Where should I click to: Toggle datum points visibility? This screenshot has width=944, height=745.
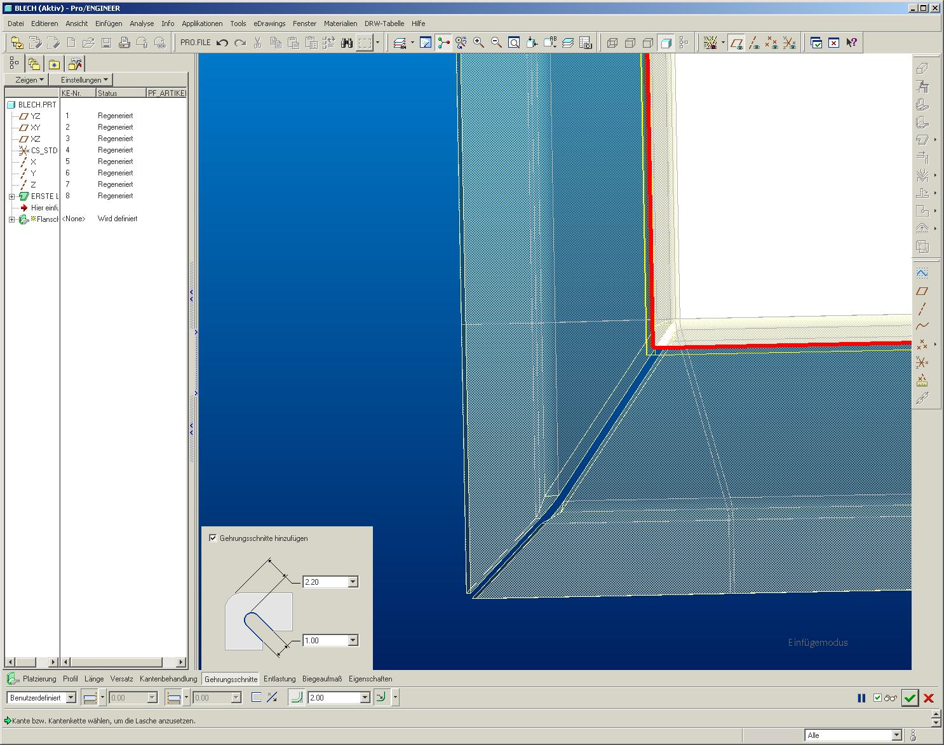pyautogui.click(x=772, y=43)
